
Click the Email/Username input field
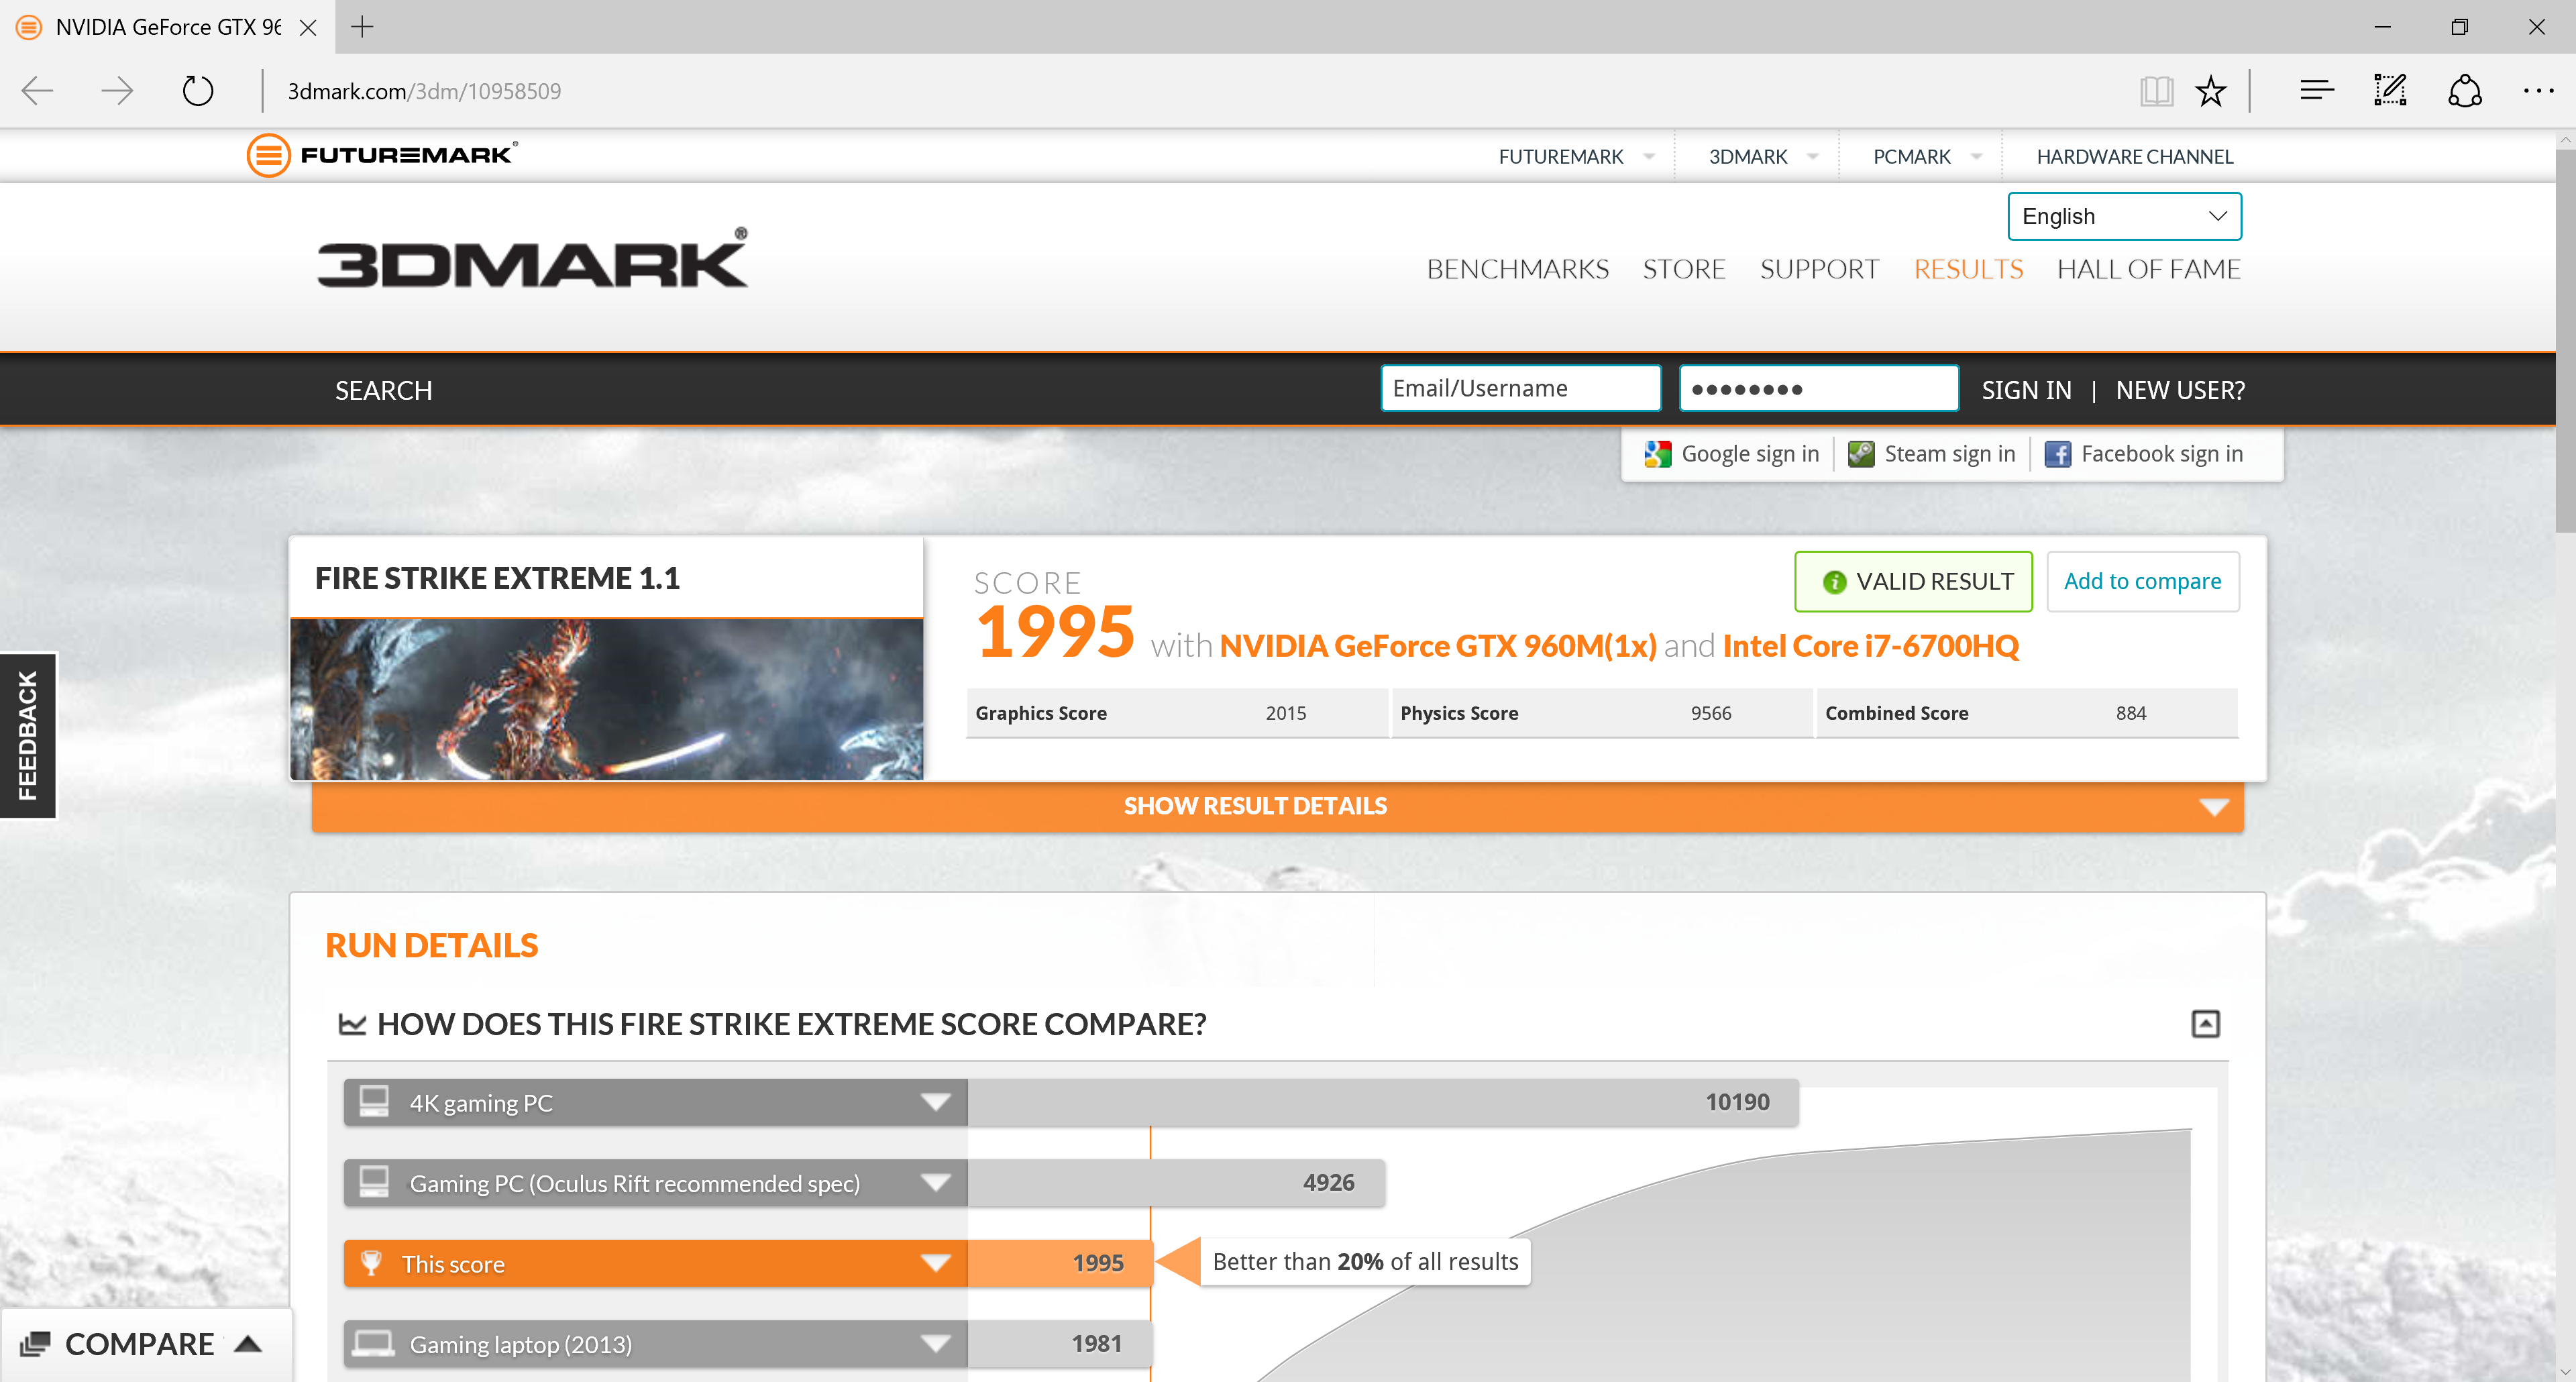click(1520, 388)
